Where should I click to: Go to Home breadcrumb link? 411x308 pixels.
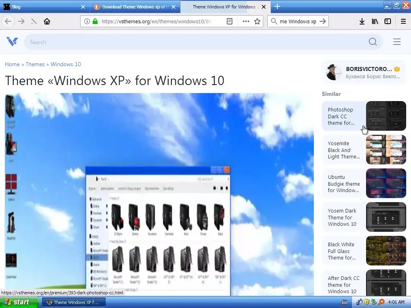[12, 64]
